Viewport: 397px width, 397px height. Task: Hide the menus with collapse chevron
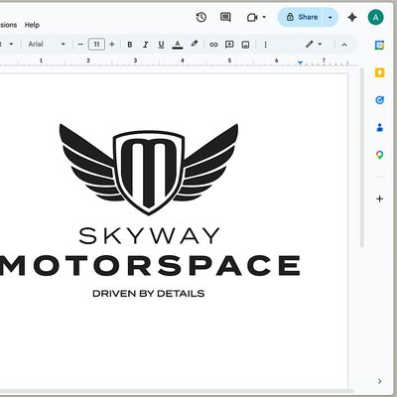click(x=344, y=45)
